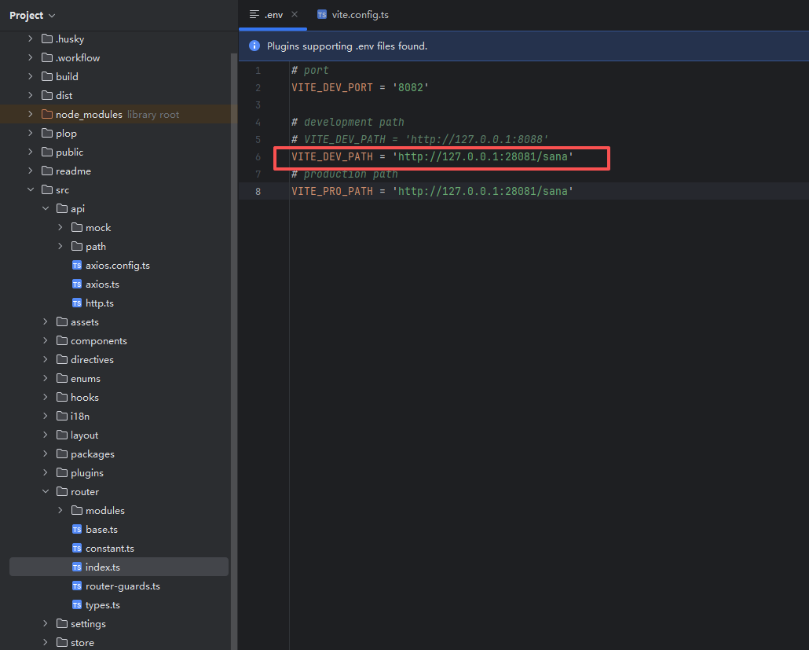Image resolution: width=809 pixels, height=650 pixels.
Task: Click the TS icon on the vite.config.ts tab
Action: point(322,15)
